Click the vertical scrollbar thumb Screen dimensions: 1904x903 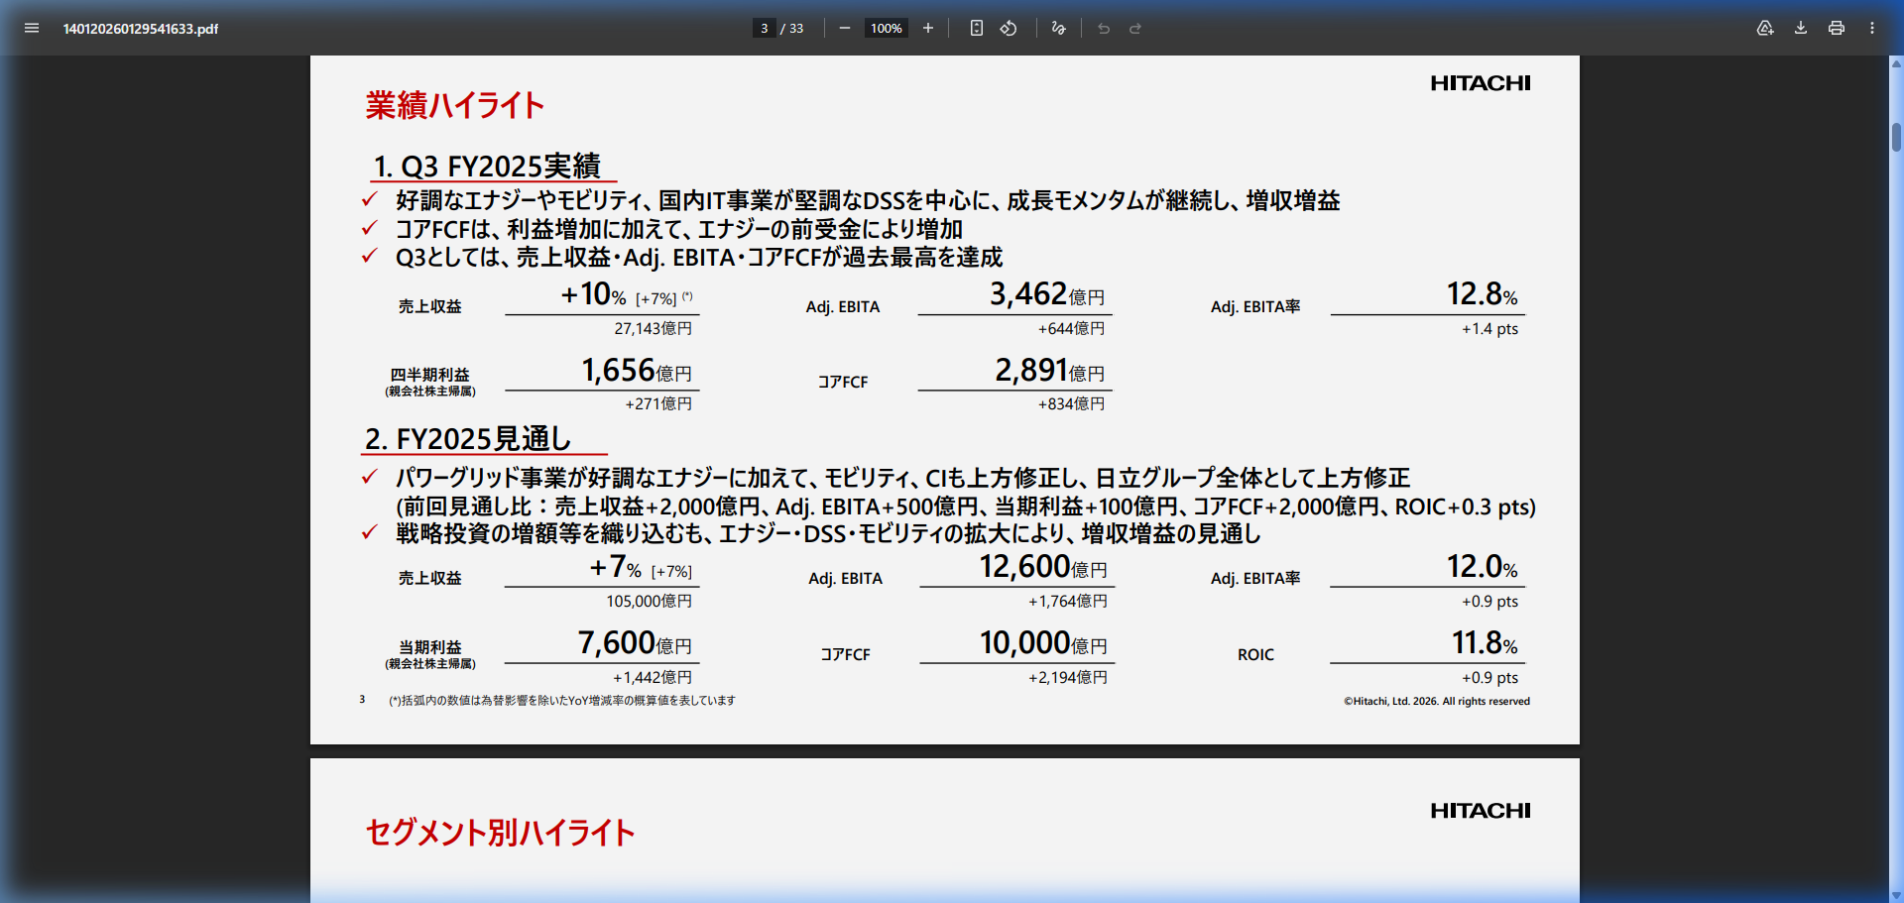tap(1896, 129)
